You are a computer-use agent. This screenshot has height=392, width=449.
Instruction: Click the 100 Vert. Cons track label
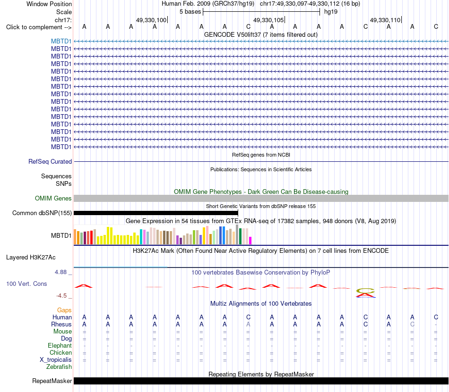(26, 284)
